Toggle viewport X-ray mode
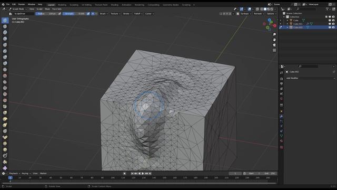Viewport: 337px width, 190px height. click(257, 9)
